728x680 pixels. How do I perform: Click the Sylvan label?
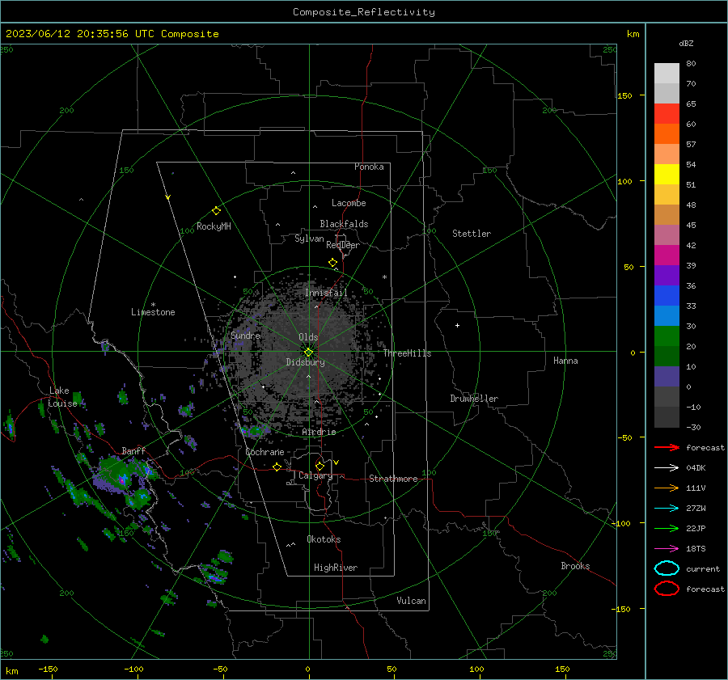click(309, 239)
